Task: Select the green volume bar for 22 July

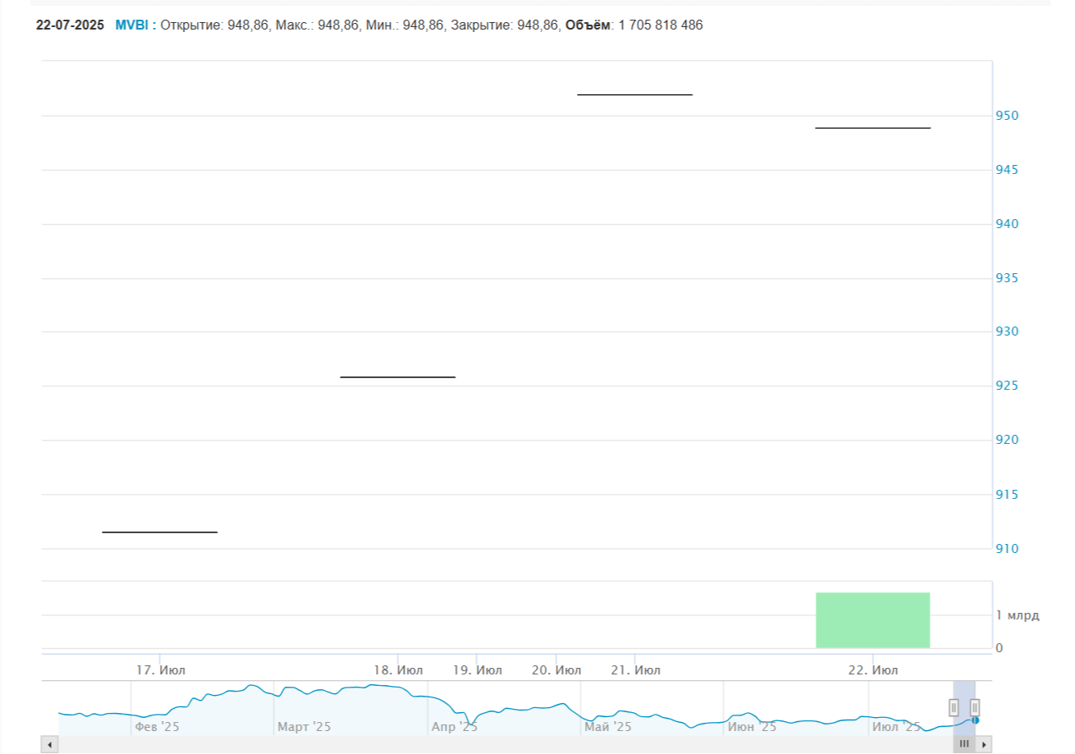Action: coord(872,620)
